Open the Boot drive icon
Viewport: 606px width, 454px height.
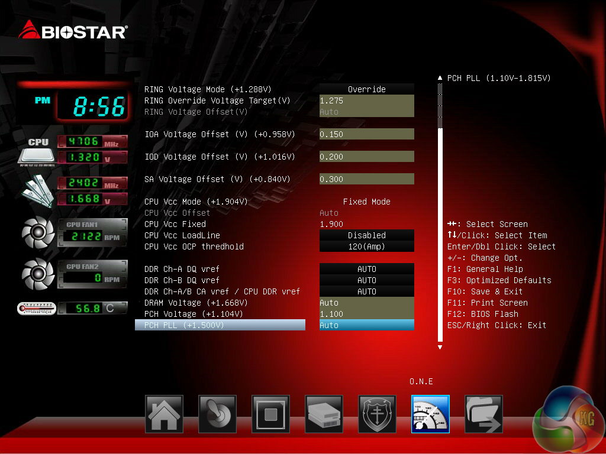(x=324, y=414)
